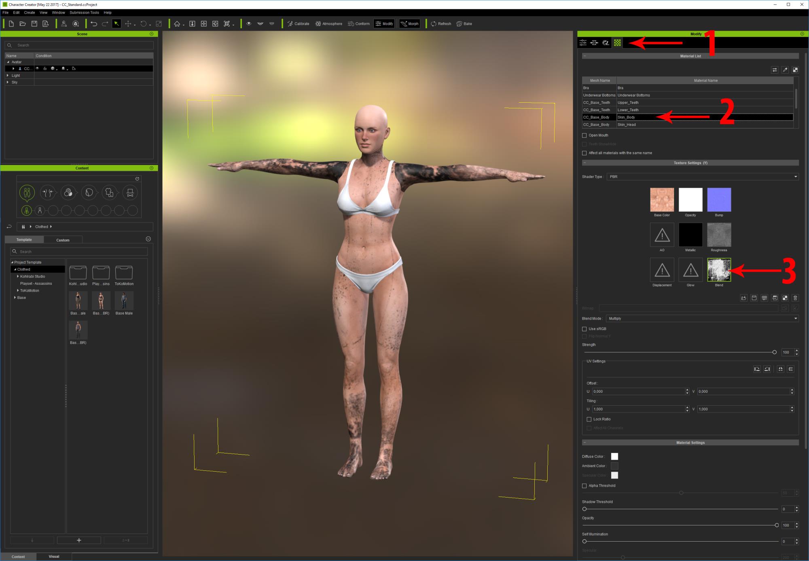Select Upper_Teeth material row

[688, 103]
